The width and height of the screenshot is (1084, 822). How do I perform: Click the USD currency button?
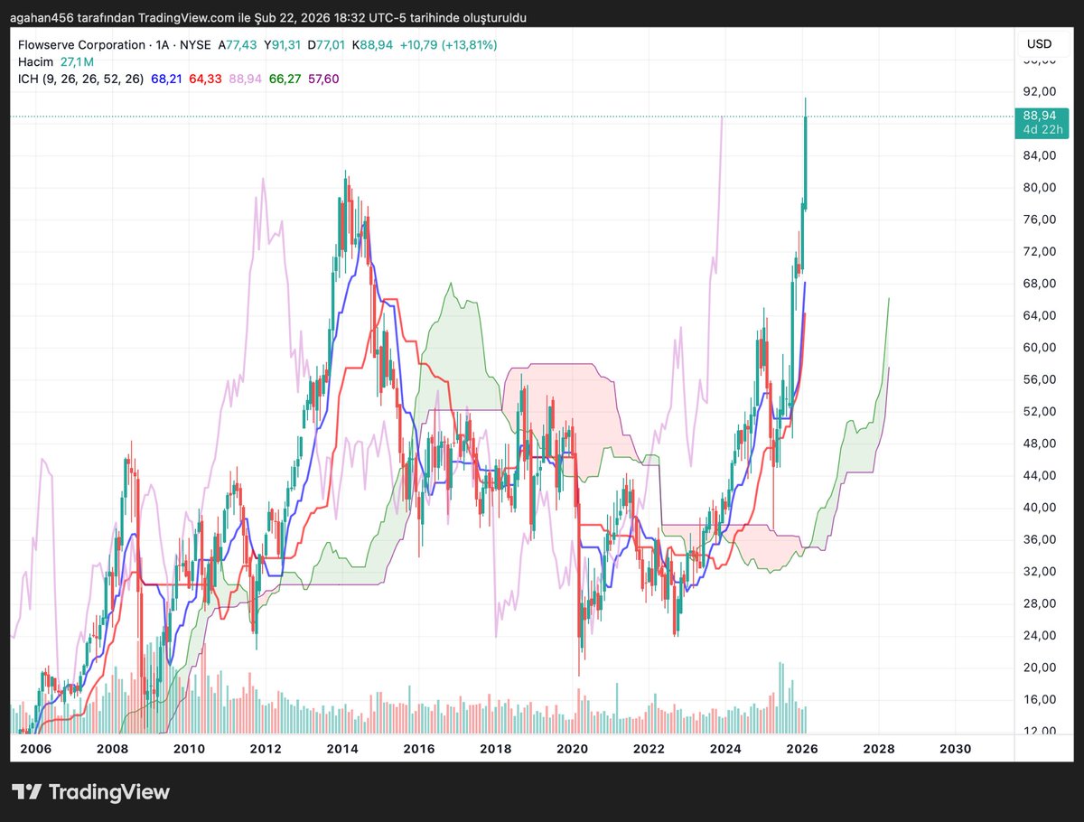tap(1039, 44)
